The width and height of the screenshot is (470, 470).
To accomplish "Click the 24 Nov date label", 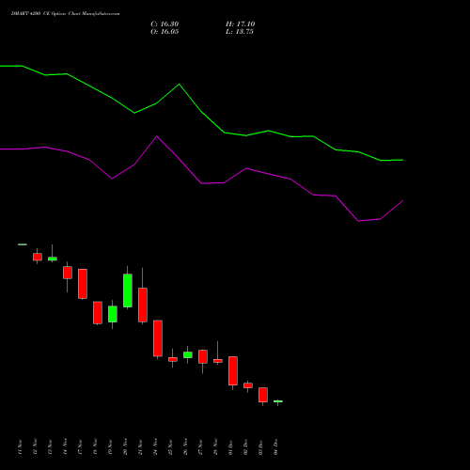I will pyautogui.click(x=155, y=447).
